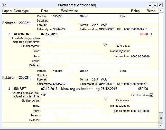Click the Referanse field in INNBET record

click(x=142, y=100)
